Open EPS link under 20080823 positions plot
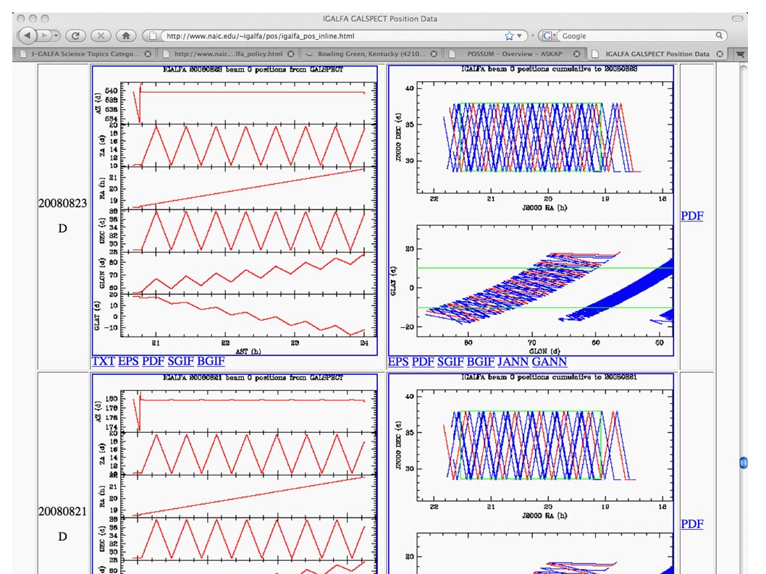This screenshot has height=574, width=766. [128, 361]
